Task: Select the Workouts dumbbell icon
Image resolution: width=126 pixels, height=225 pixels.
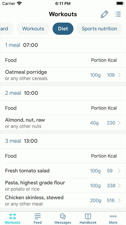Action: pyautogui.click(x=12, y=216)
